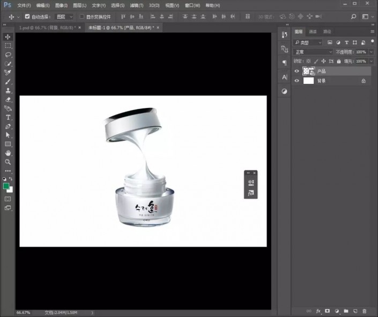Toggle the Auto-Select (自动选择) checkbox
The image size is (378, 317).
[27, 17]
